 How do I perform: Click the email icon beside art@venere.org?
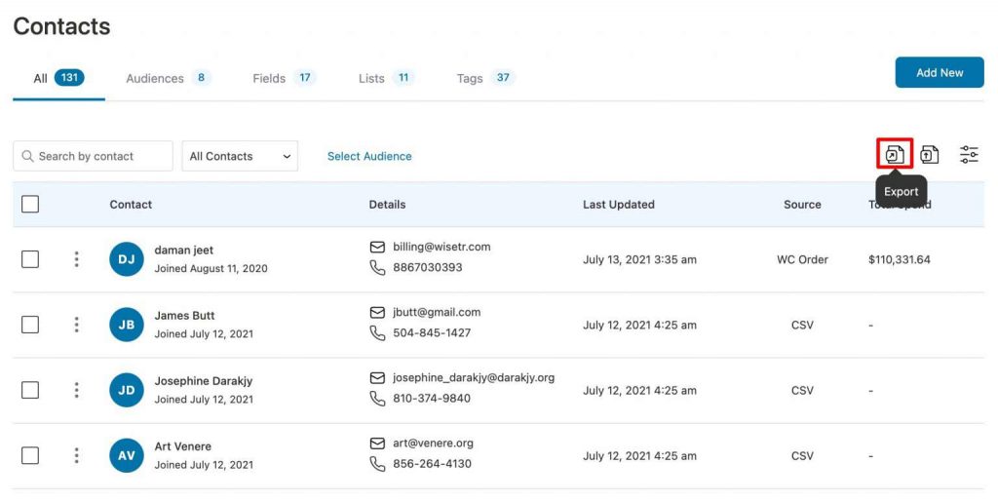coord(377,444)
